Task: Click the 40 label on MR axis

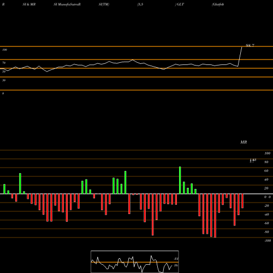Action: click(x=266, y=180)
